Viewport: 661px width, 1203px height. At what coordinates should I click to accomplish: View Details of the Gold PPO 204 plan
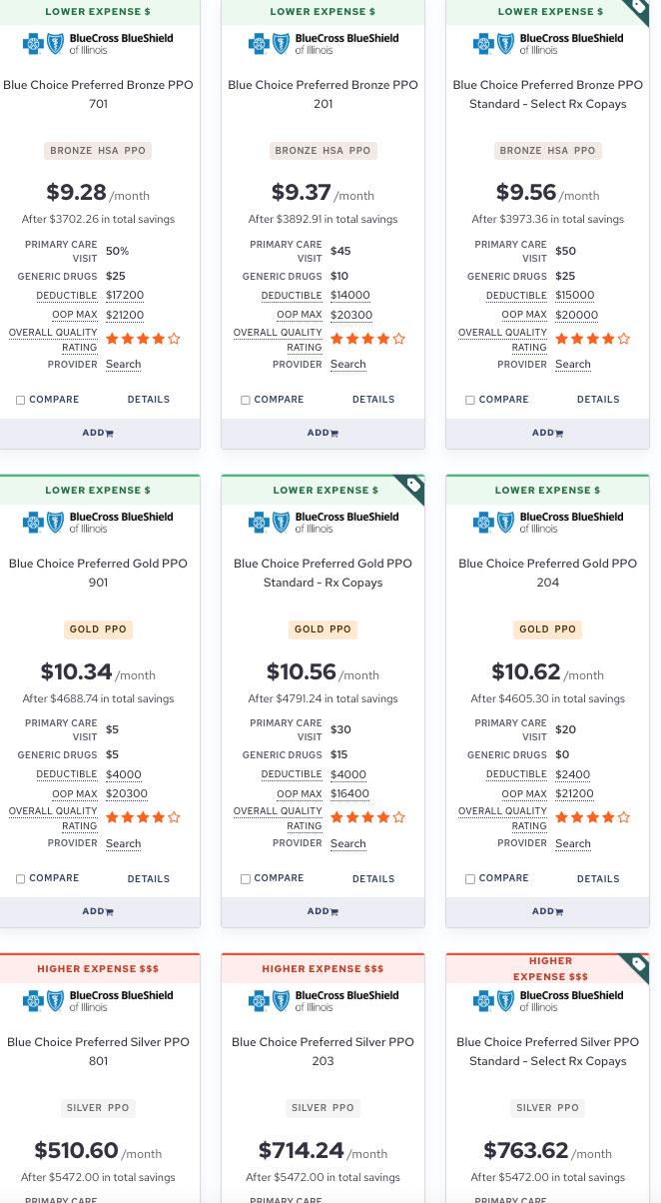pos(598,879)
